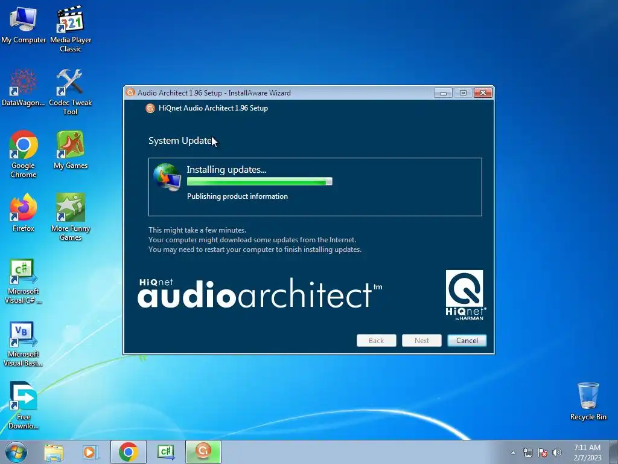Open the Windows Start menu orb
Viewport: 618px width, 464px height.
(16, 452)
